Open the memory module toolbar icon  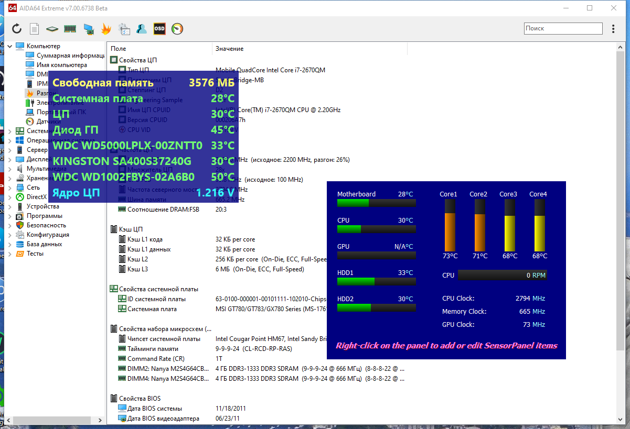click(70, 29)
